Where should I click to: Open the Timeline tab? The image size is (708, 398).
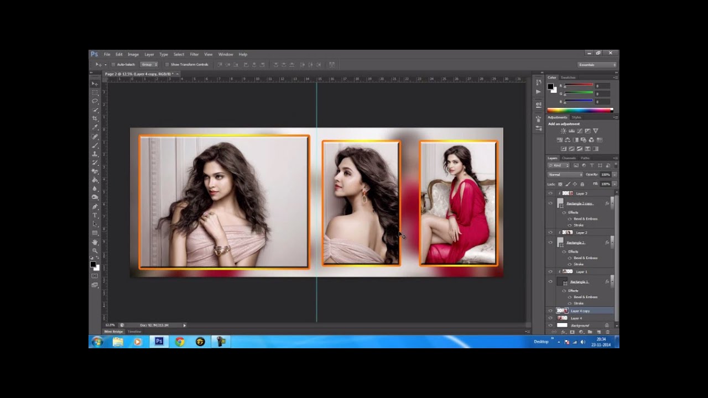134,332
